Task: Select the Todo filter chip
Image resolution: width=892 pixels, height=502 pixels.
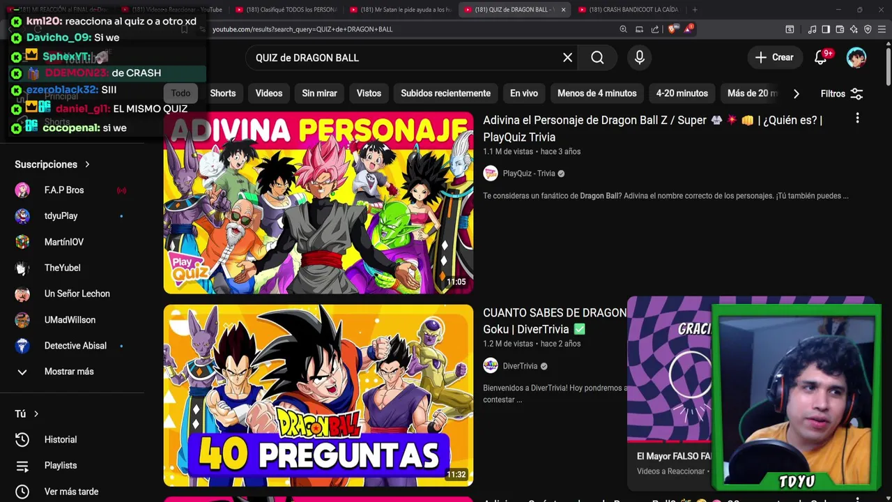Action: tap(180, 93)
